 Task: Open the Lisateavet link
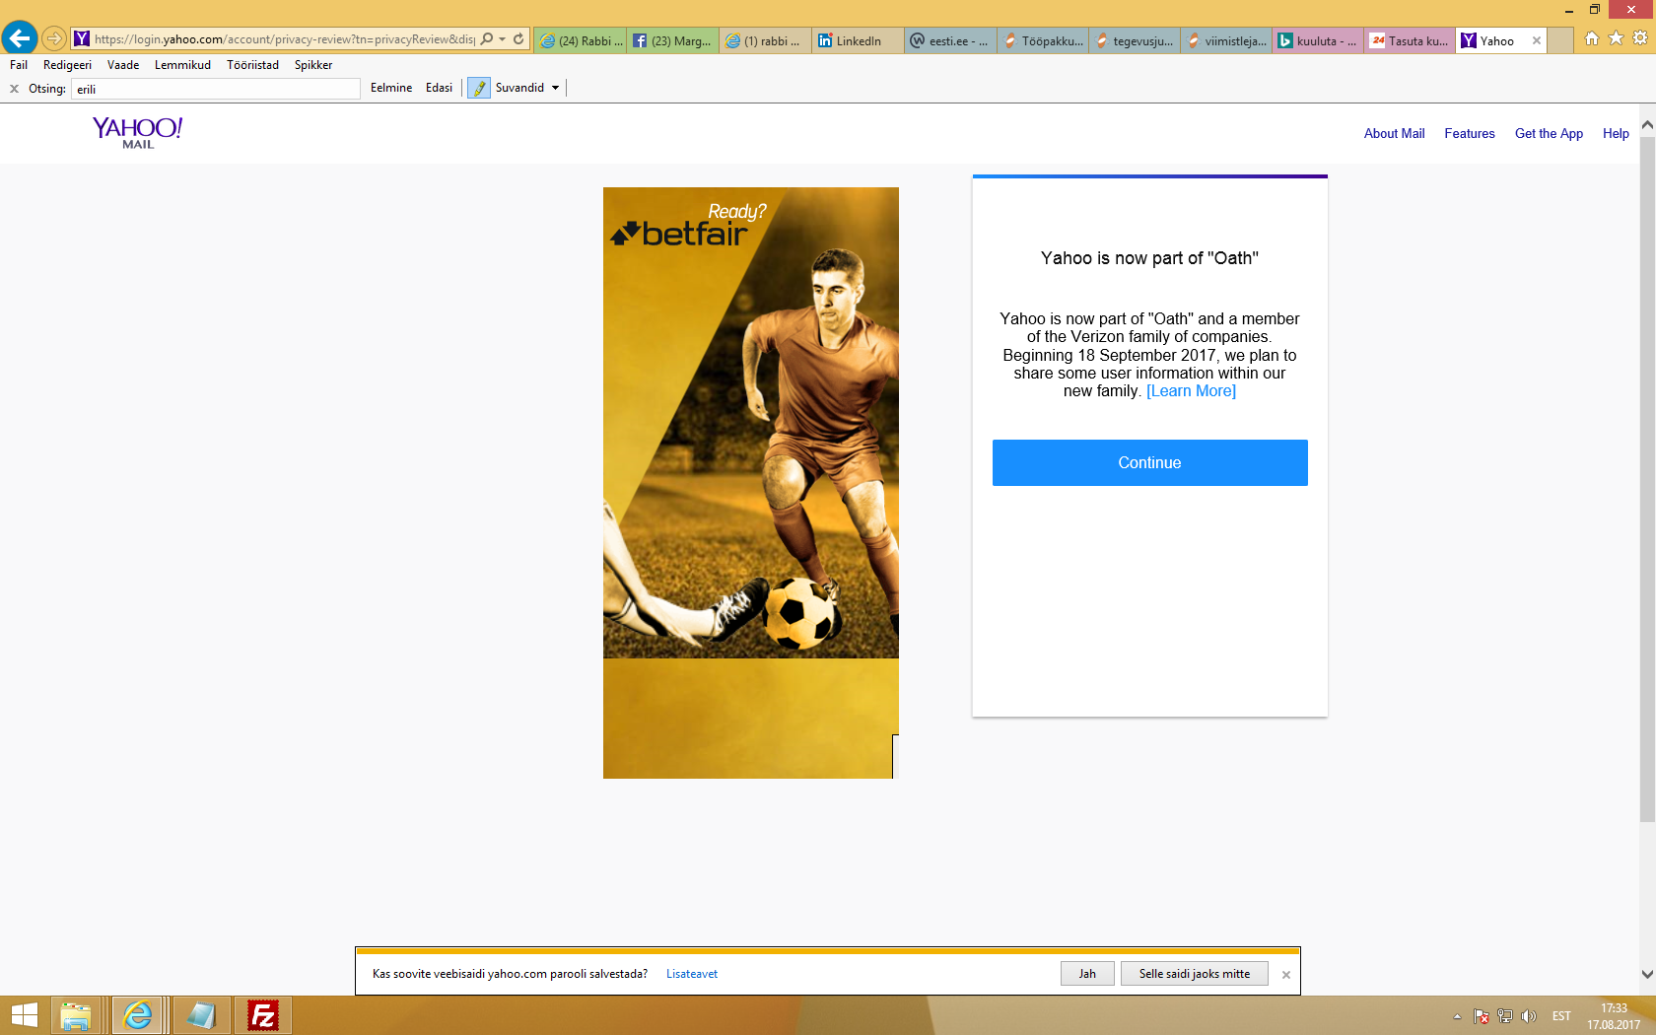pos(692,974)
